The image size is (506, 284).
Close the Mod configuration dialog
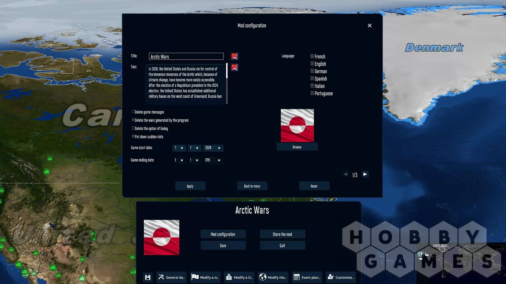coord(369,26)
